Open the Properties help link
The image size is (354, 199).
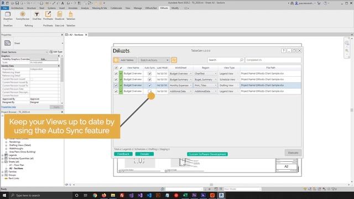click(x=9, y=107)
